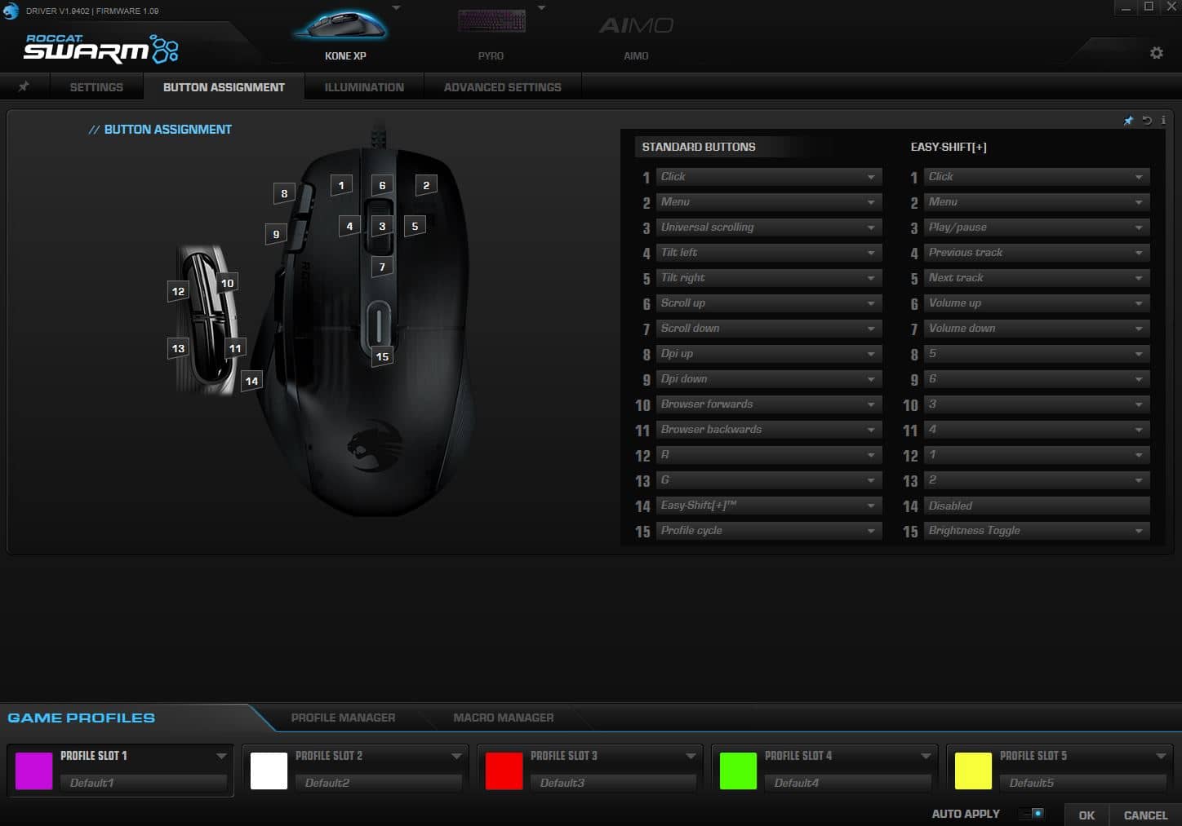Switch to the Illumination tab
The image size is (1182, 826).
click(x=364, y=86)
